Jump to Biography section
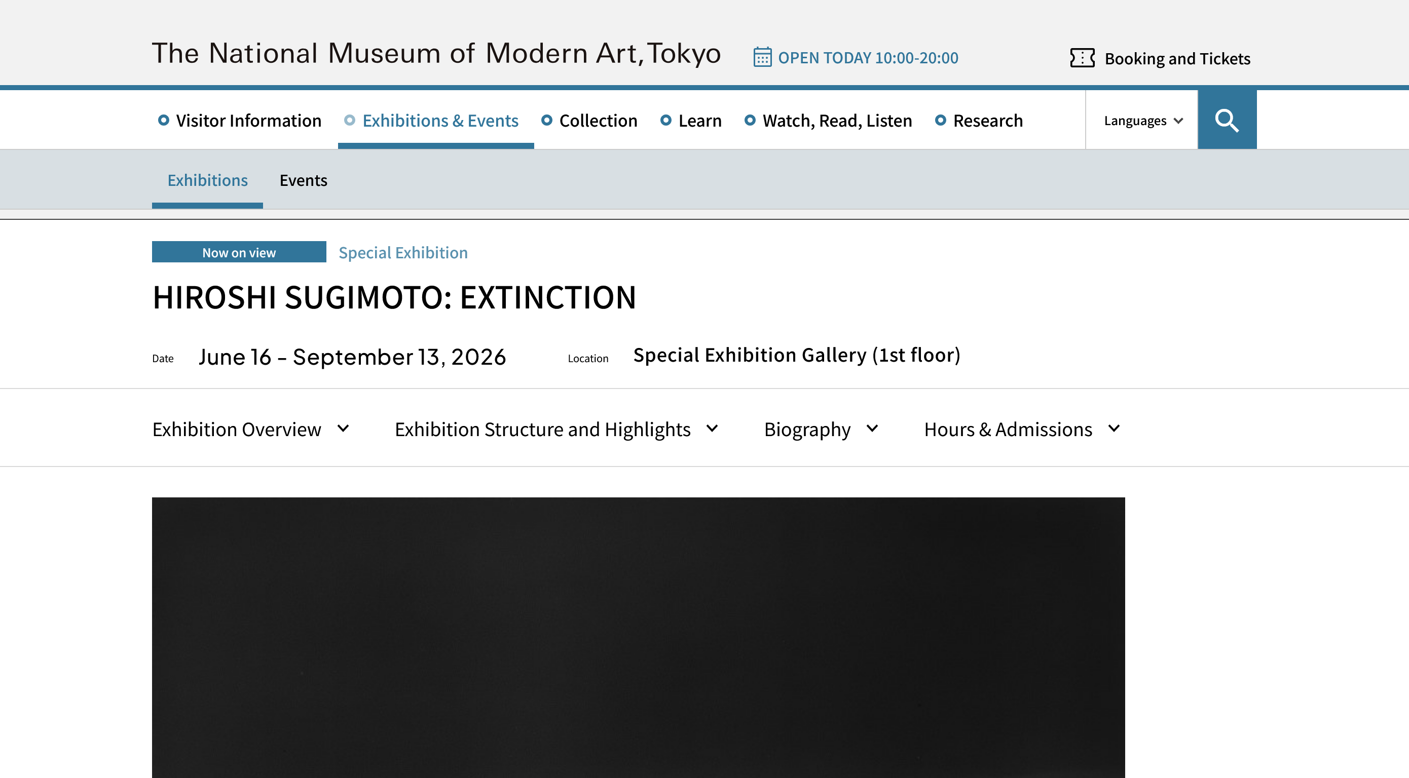Viewport: 1409px width, 778px height. click(807, 429)
